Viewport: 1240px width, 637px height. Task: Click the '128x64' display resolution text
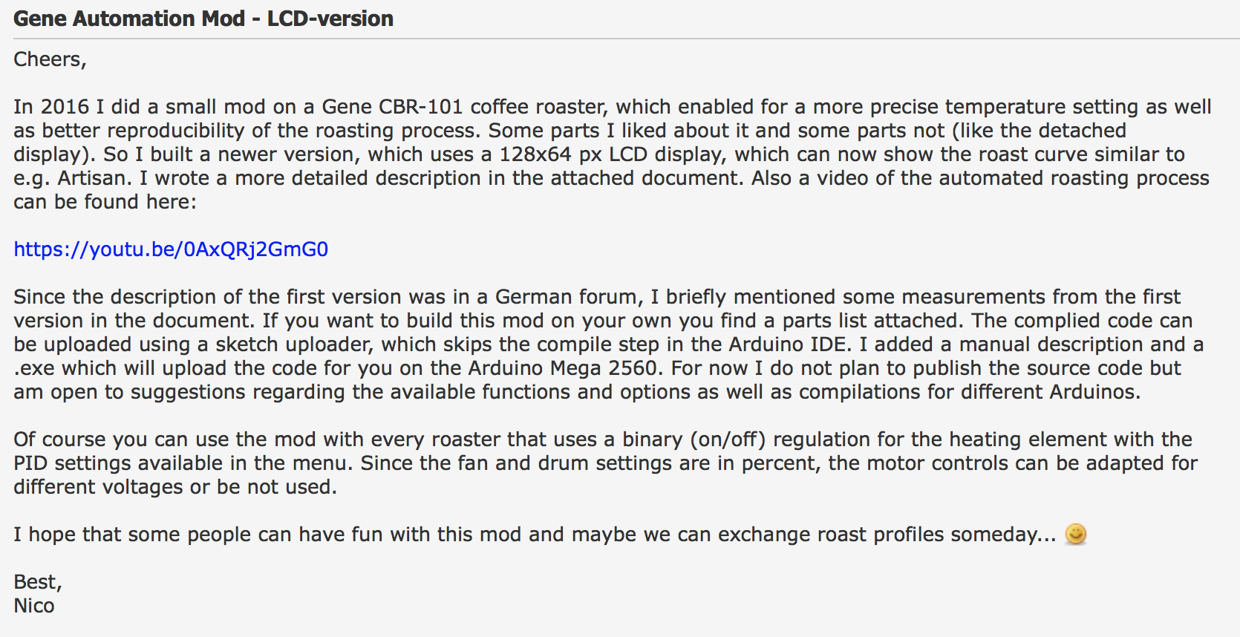pyautogui.click(x=535, y=154)
